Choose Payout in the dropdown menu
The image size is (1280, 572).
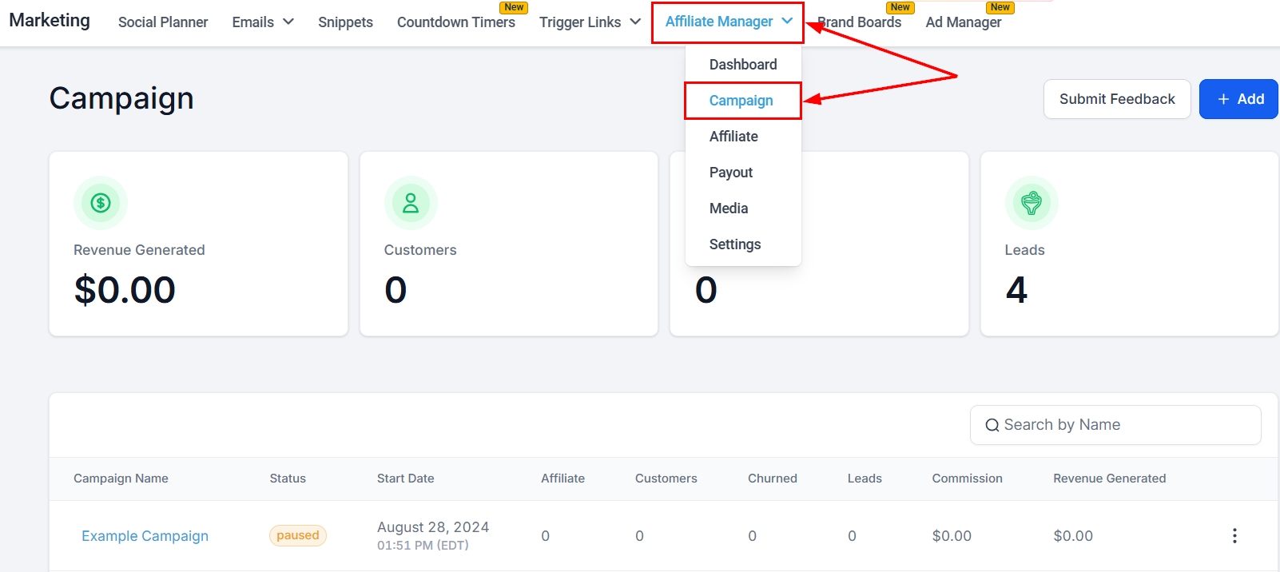(731, 173)
